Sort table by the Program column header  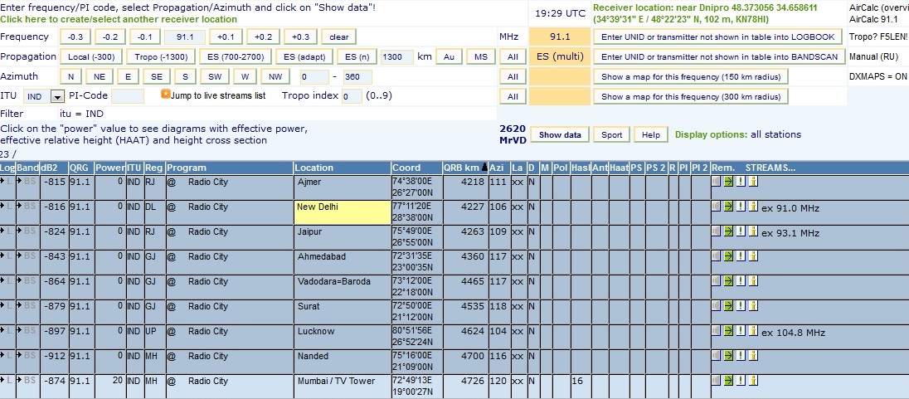pos(230,168)
